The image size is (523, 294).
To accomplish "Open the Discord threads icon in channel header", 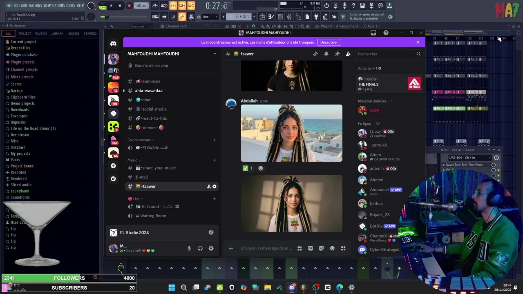I will click(x=315, y=54).
